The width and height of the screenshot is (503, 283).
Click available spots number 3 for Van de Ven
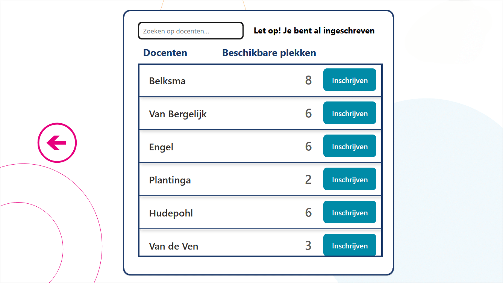309,245
